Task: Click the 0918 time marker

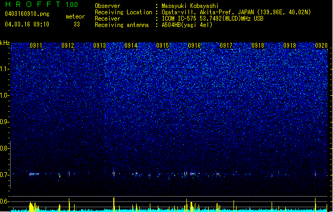Action: click(258, 46)
